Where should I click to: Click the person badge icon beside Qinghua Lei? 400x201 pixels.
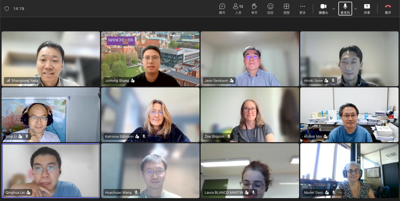(28, 192)
